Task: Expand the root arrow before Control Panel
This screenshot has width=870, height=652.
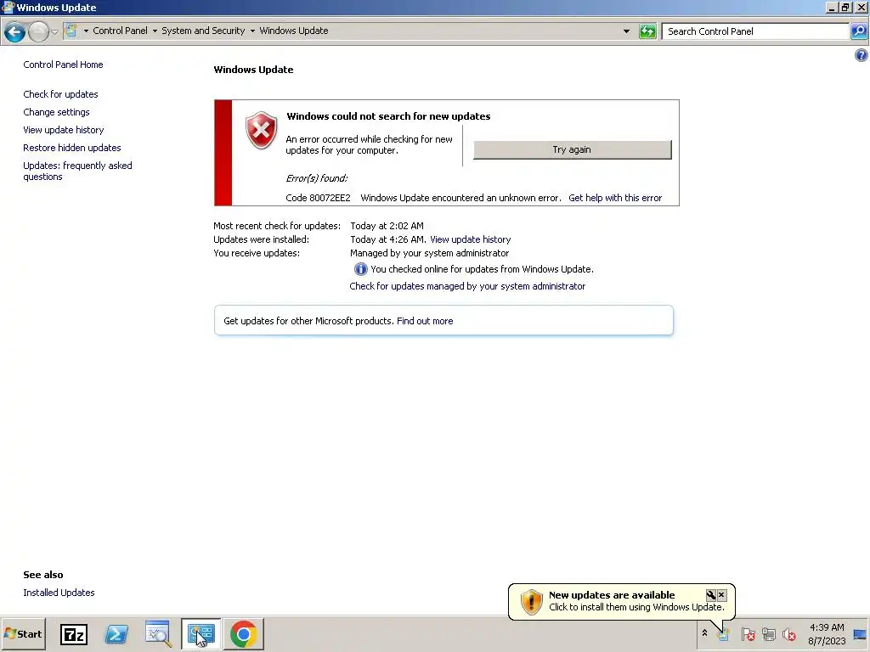Action: [x=86, y=31]
